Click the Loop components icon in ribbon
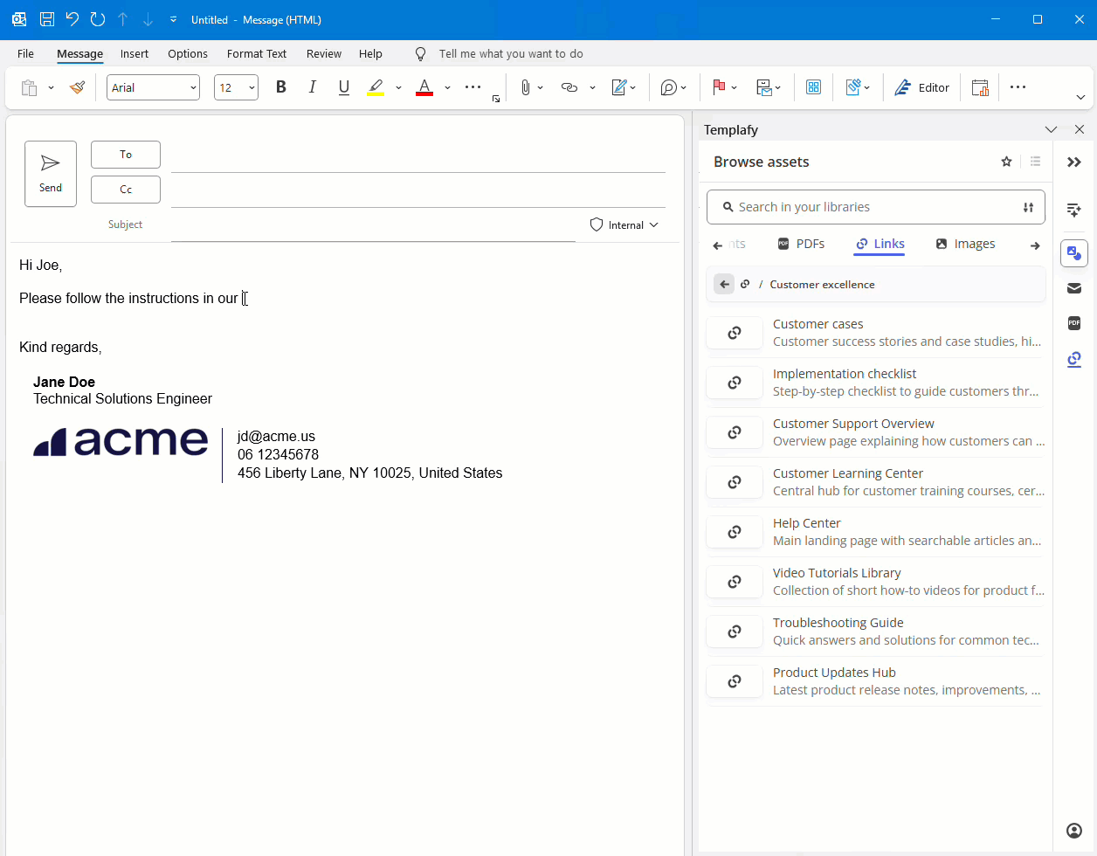The height and width of the screenshot is (856, 1097). point(669,87)
